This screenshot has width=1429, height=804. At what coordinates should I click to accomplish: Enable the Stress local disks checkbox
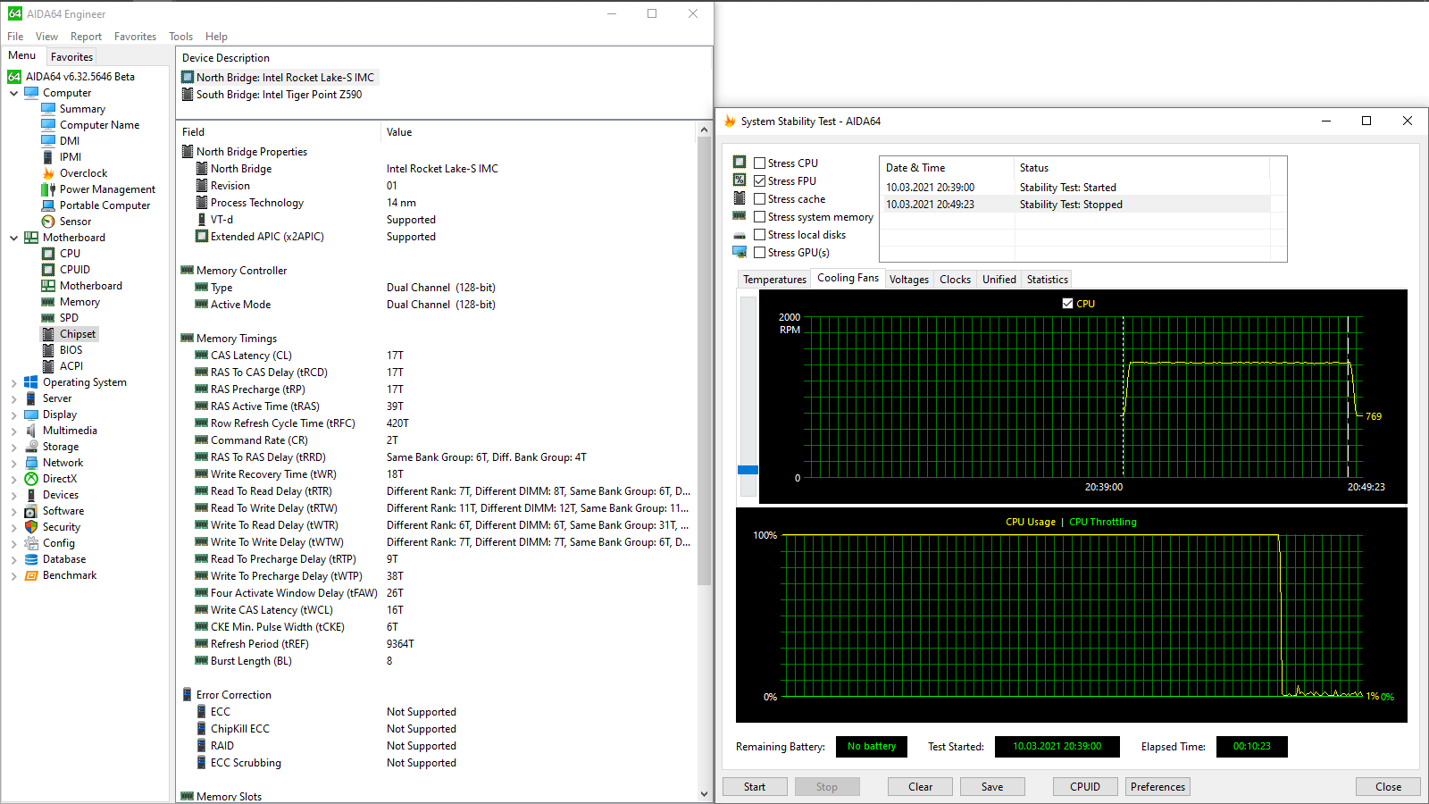click(759, 235)
